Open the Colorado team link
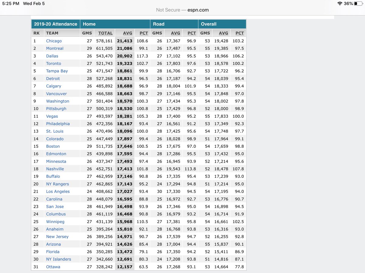This screenshot has height=273, width=365. pyautogui.click(x=55, y=139)
